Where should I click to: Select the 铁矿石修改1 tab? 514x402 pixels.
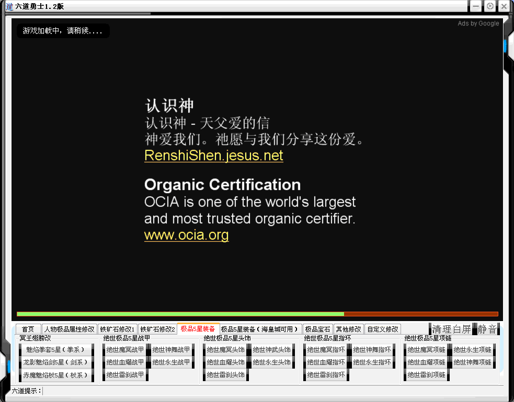(118, 329)
